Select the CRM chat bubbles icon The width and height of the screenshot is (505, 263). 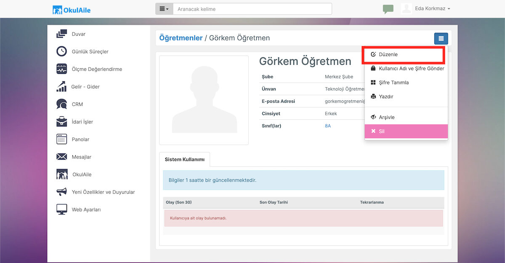[62, 104]
